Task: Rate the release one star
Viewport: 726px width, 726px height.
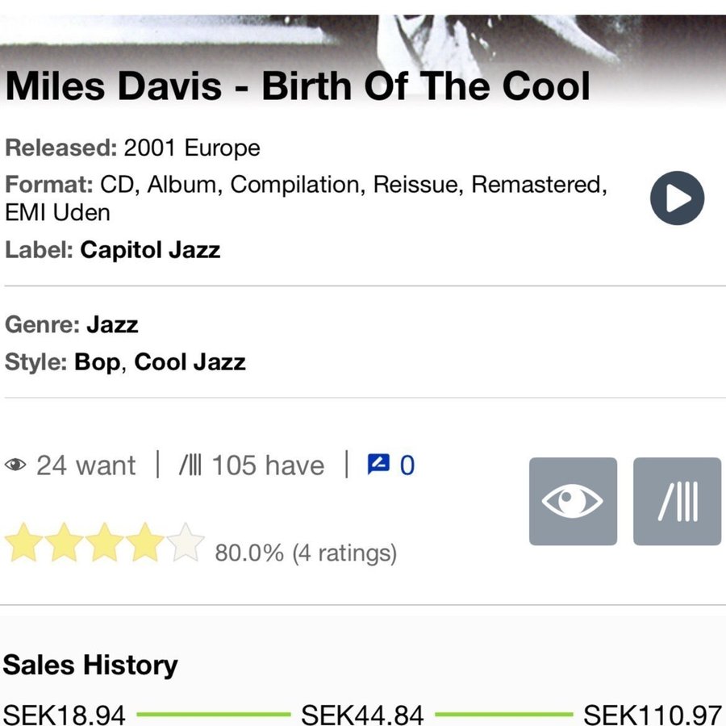Action: click(x=24, y=542)
